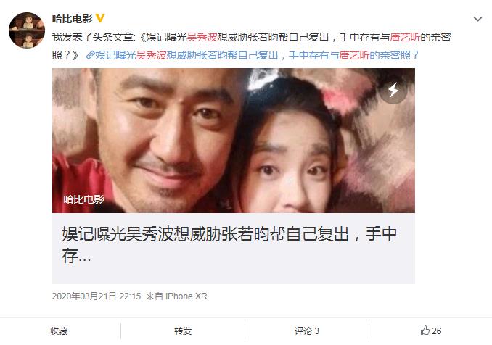Click 吴秀波 inside the blue article link
The height and width of the screenshot is (345, 492).
pyautogui.click(x=151, y=56)
